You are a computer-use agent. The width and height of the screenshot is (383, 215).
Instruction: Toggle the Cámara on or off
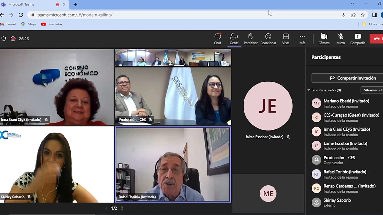tap(324, 39)
